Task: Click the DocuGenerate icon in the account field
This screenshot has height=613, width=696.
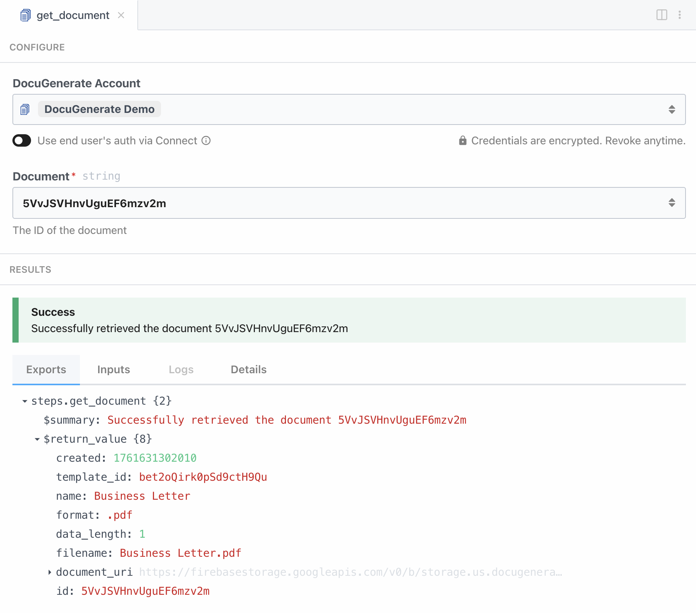Action: (x=25, y=109)
